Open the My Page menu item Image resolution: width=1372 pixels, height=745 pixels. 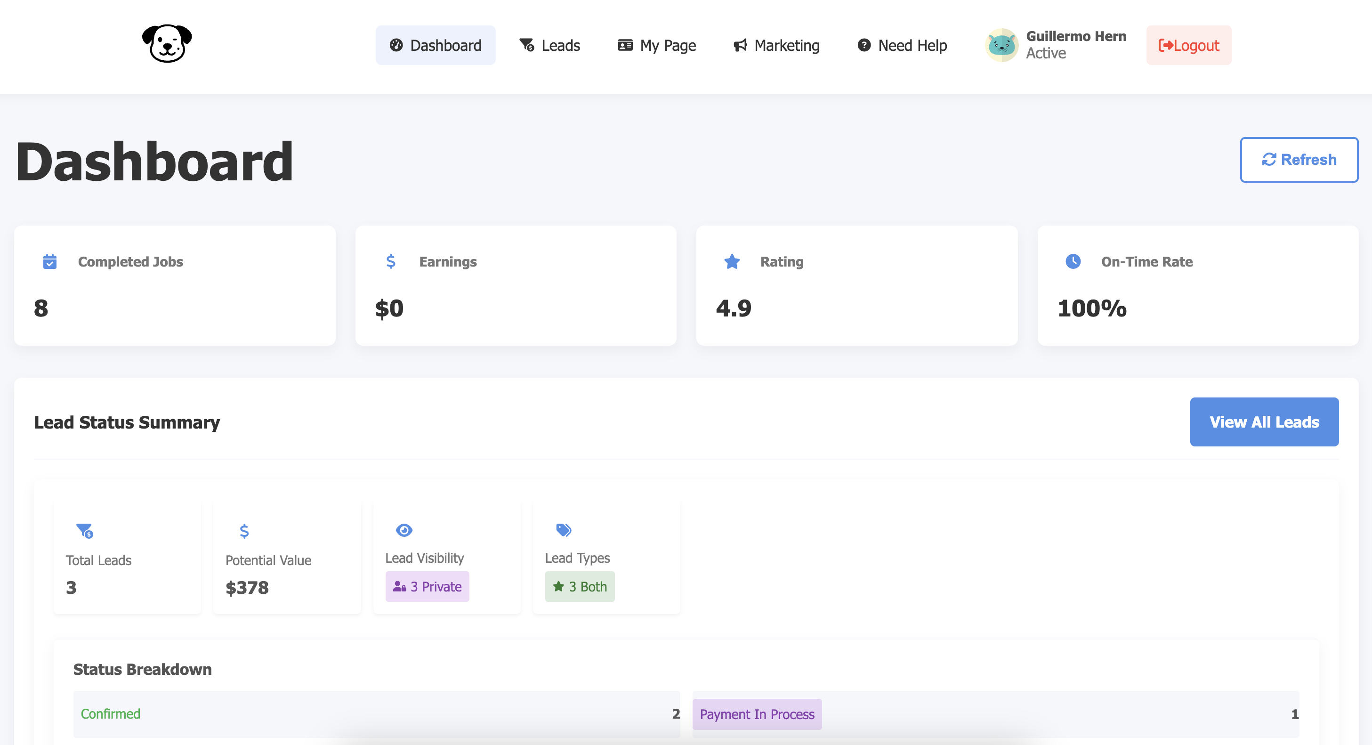tap(656, 45)
